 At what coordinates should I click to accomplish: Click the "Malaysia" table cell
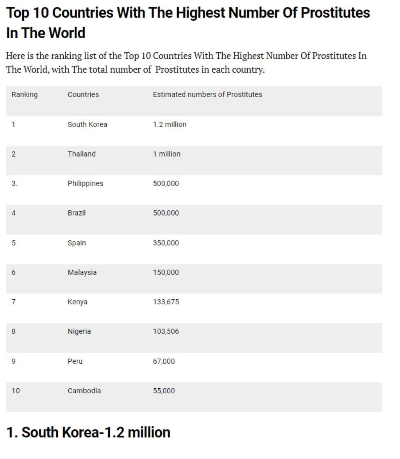click(82, 272)
